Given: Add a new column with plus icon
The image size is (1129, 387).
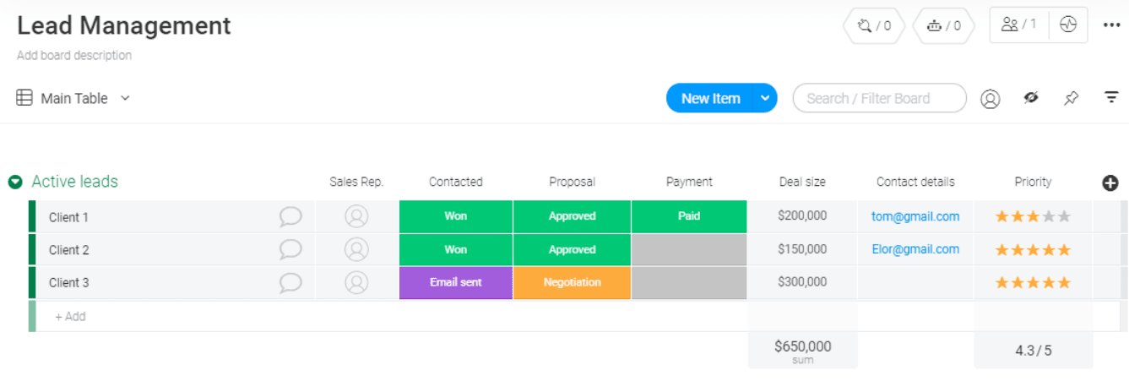Looking at the screenshot, I should pyautogui.click(x=1110, y=183).
